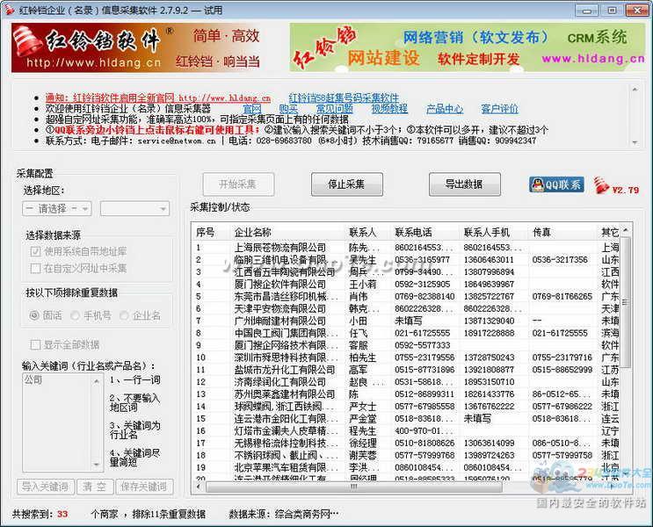Click the keyword box scroll-up arrow
Image resolution: width=653 pixels, height=527 pixels.
[x=97, y=381]
